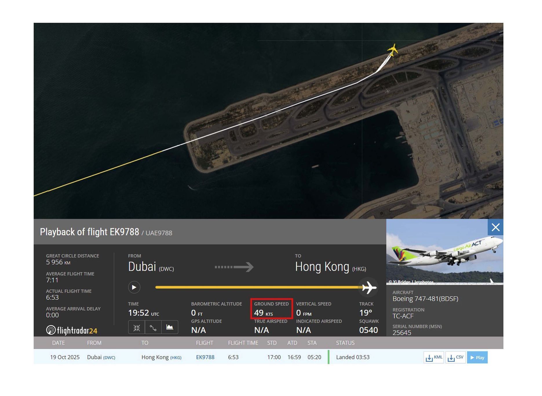The height and width of the screenshot is (396, 542).
Task: Click the TC-ACF registration text
Action: [x=403, y=316]
